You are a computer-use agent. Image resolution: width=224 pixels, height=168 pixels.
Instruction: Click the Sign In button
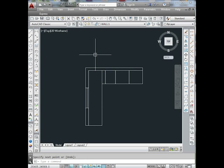129,5
